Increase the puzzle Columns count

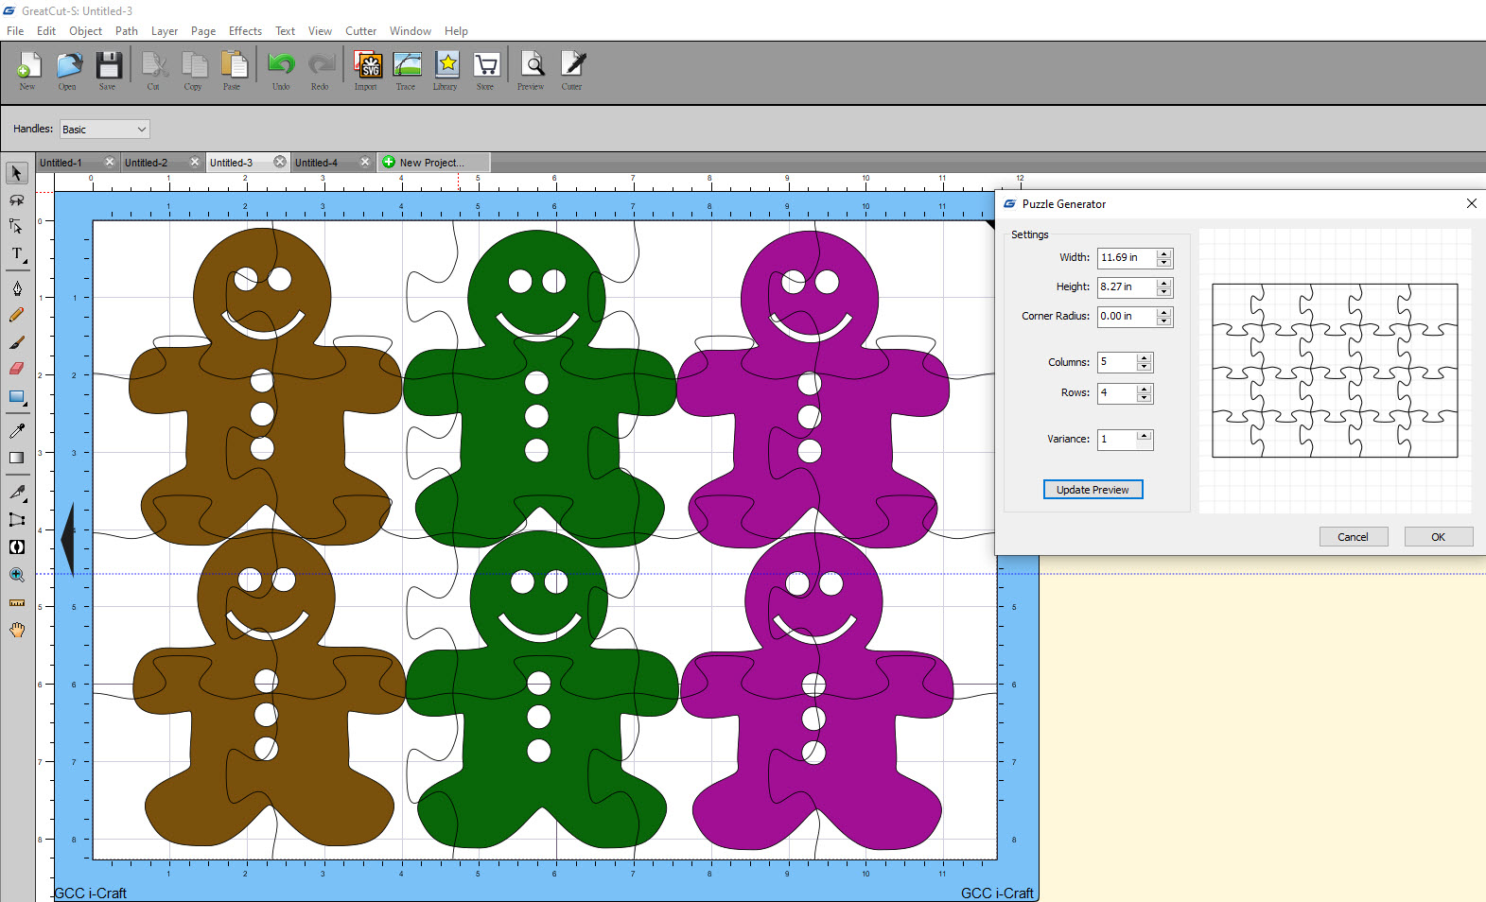point(1145,358)
